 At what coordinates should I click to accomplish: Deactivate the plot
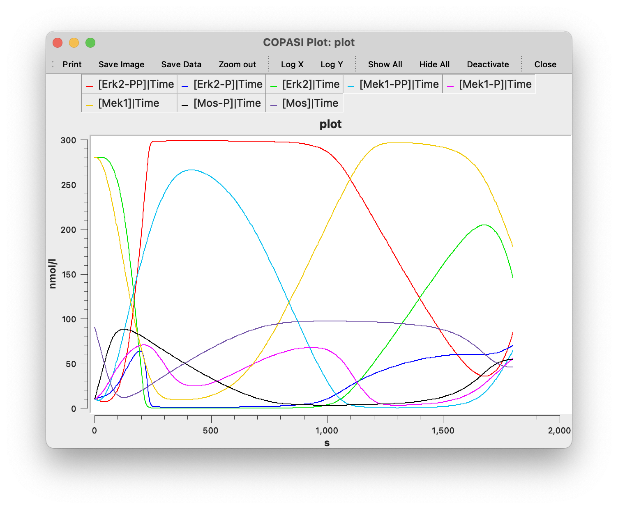(x=488, y=64)
